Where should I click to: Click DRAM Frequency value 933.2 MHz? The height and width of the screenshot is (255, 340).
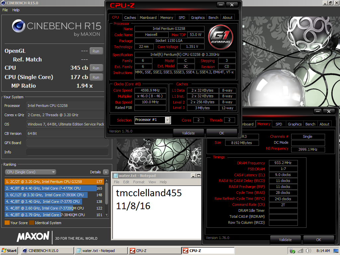tap(283, 163)
